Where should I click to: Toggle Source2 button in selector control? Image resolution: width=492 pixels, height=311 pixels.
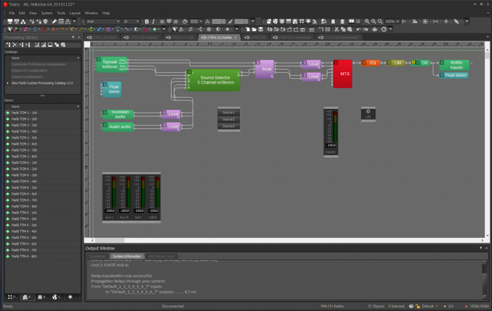tap(229, 119)
